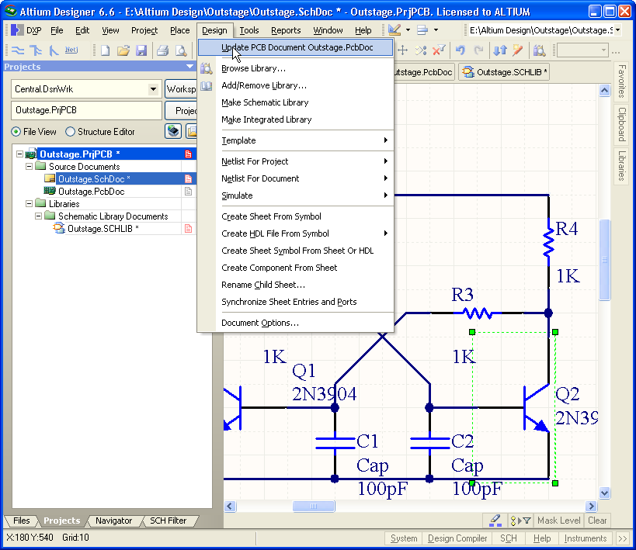636x550 pixels.
Task: Click the Design Compiler status bar button
Action: click(x=457, y=538)
